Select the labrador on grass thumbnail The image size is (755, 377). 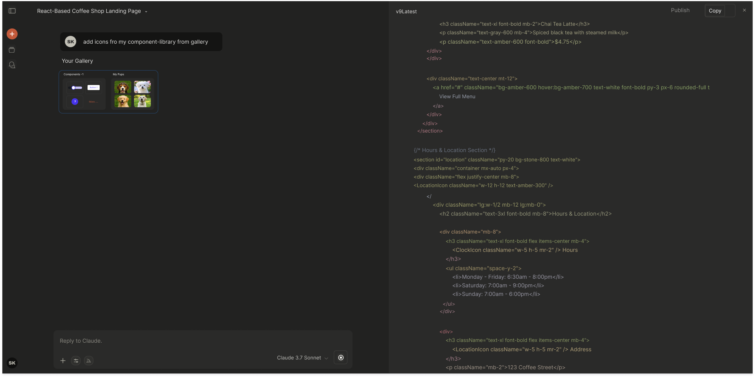(142, 101)
